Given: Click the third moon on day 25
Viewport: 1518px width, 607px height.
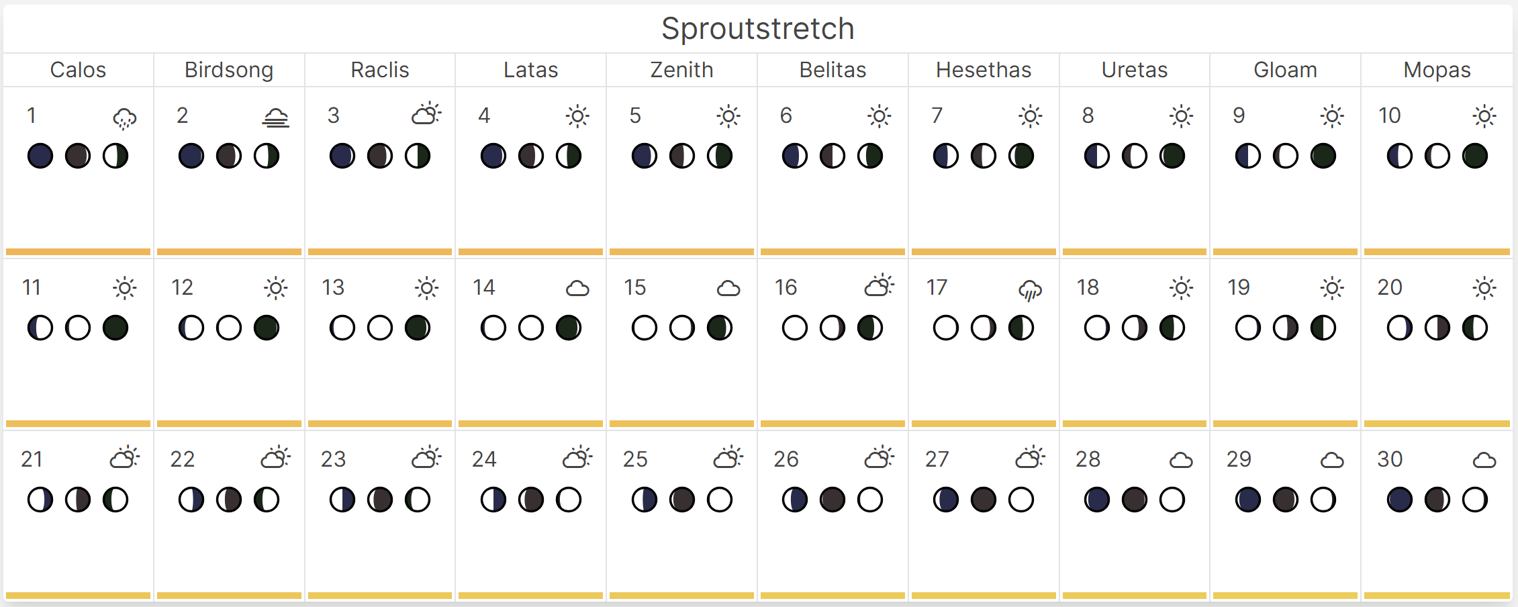Looking at the screenshot, I should pyautogui.click(x=720, y=500).
